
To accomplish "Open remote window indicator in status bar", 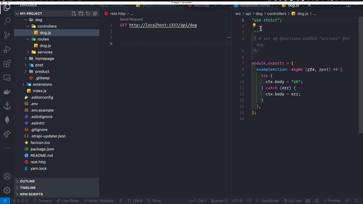I will click(x=5, y=201).
